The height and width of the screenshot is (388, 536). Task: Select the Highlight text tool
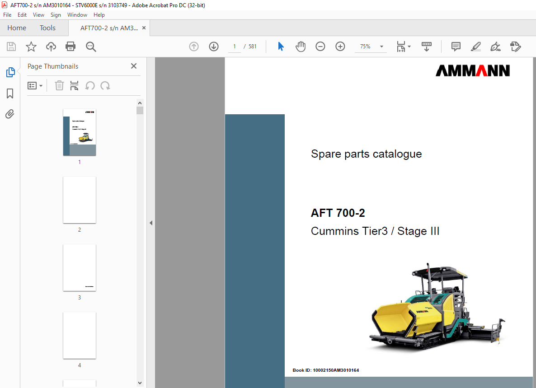(475, 47)
